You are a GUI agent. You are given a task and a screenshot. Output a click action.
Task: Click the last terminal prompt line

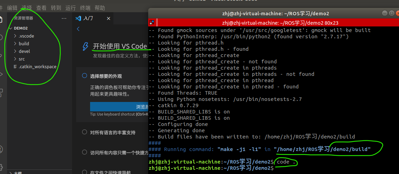tap(211, 168)
